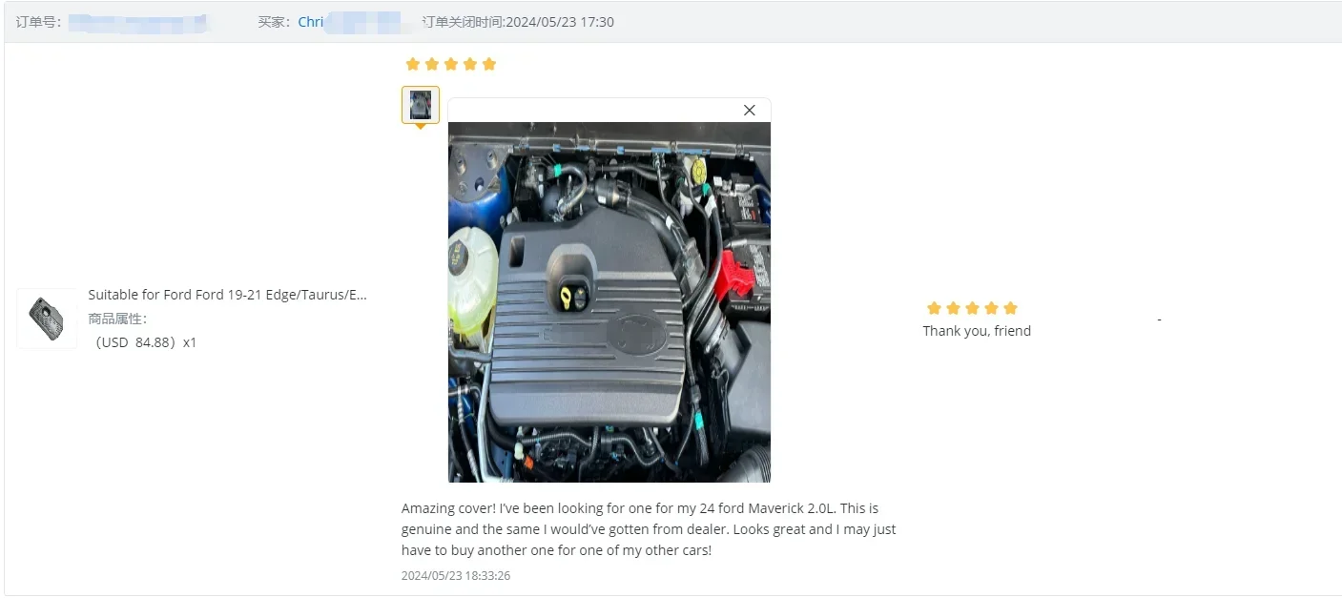Select the 'Thank you, friend' reply text
The height and width of the screenshot is (598, 1342).
point(977,331)
